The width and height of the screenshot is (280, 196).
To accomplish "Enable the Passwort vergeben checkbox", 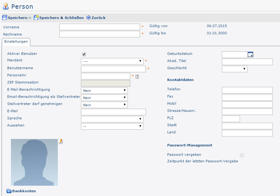I will (242, 155).
